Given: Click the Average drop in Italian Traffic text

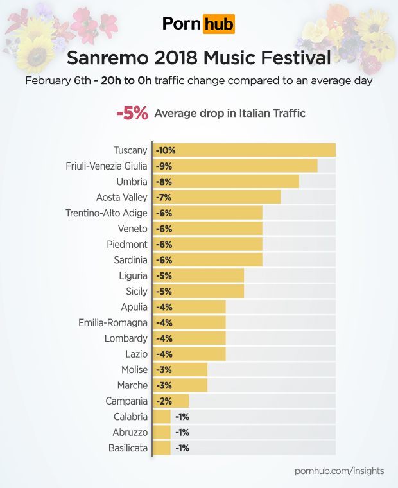Looking at the screenshot, I should [x=230, y=114].
